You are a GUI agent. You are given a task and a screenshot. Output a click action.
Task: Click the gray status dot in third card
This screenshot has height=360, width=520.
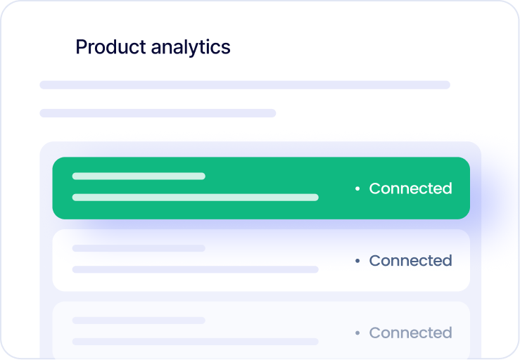pyautogui.click(x=357, y=333)
